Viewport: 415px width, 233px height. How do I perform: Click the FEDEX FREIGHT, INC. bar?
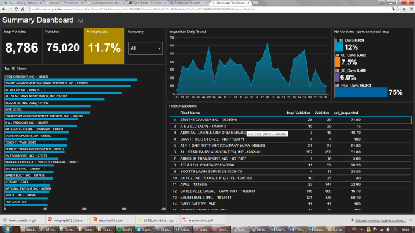[71, 80]
